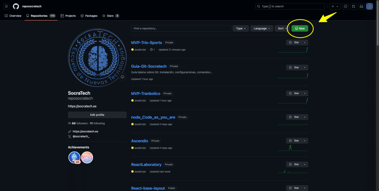Open the Type filter dropdown
Screen dimensions: 379x191
241,28
